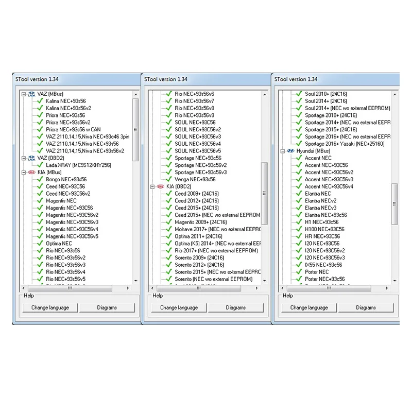Collapse the VAZ (MBus) tree node

[x=24, y=94]
